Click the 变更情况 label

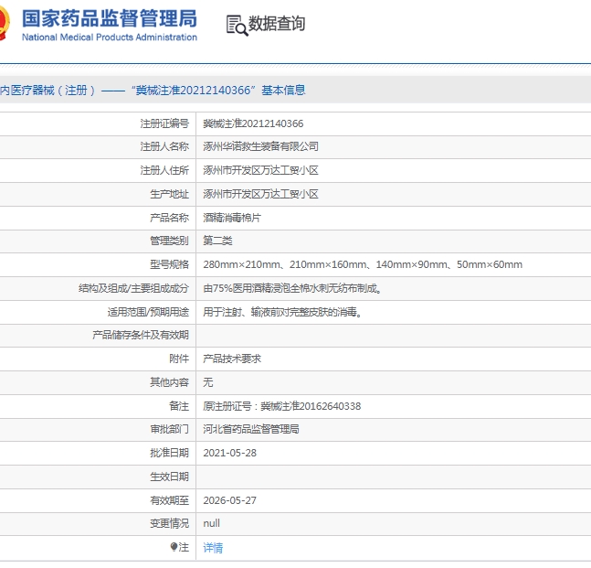[169, 523]
